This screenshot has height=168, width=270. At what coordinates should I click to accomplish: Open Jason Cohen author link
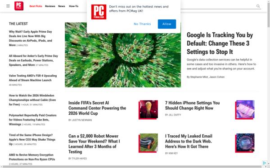217,77
